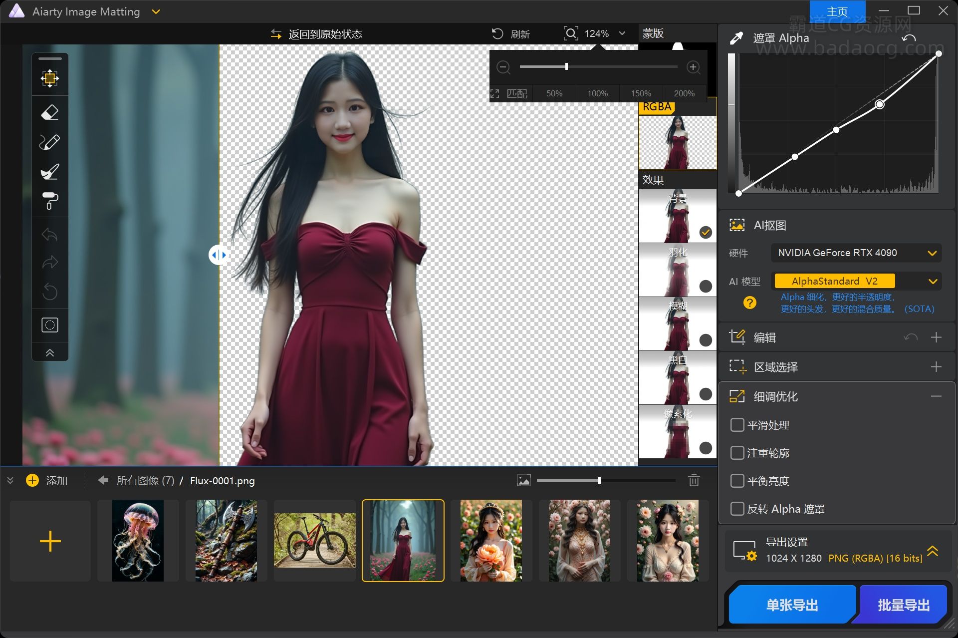Viewport: 958px width, 638px height.
Task: Click the split-view comparison handle
Action: click(x=219, y=255)
